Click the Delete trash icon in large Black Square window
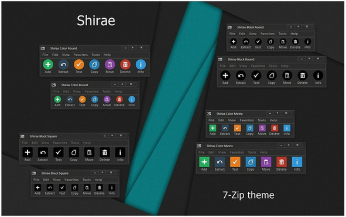The image size is (346, 217). click(x=105, y=152)
